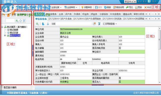The image size is (161, 96).
Task: Go to previous tab in the sheet tab row
Action: click(149, 19)
